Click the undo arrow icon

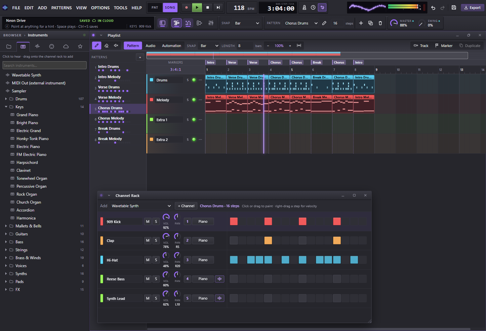(x=433, y=8)
